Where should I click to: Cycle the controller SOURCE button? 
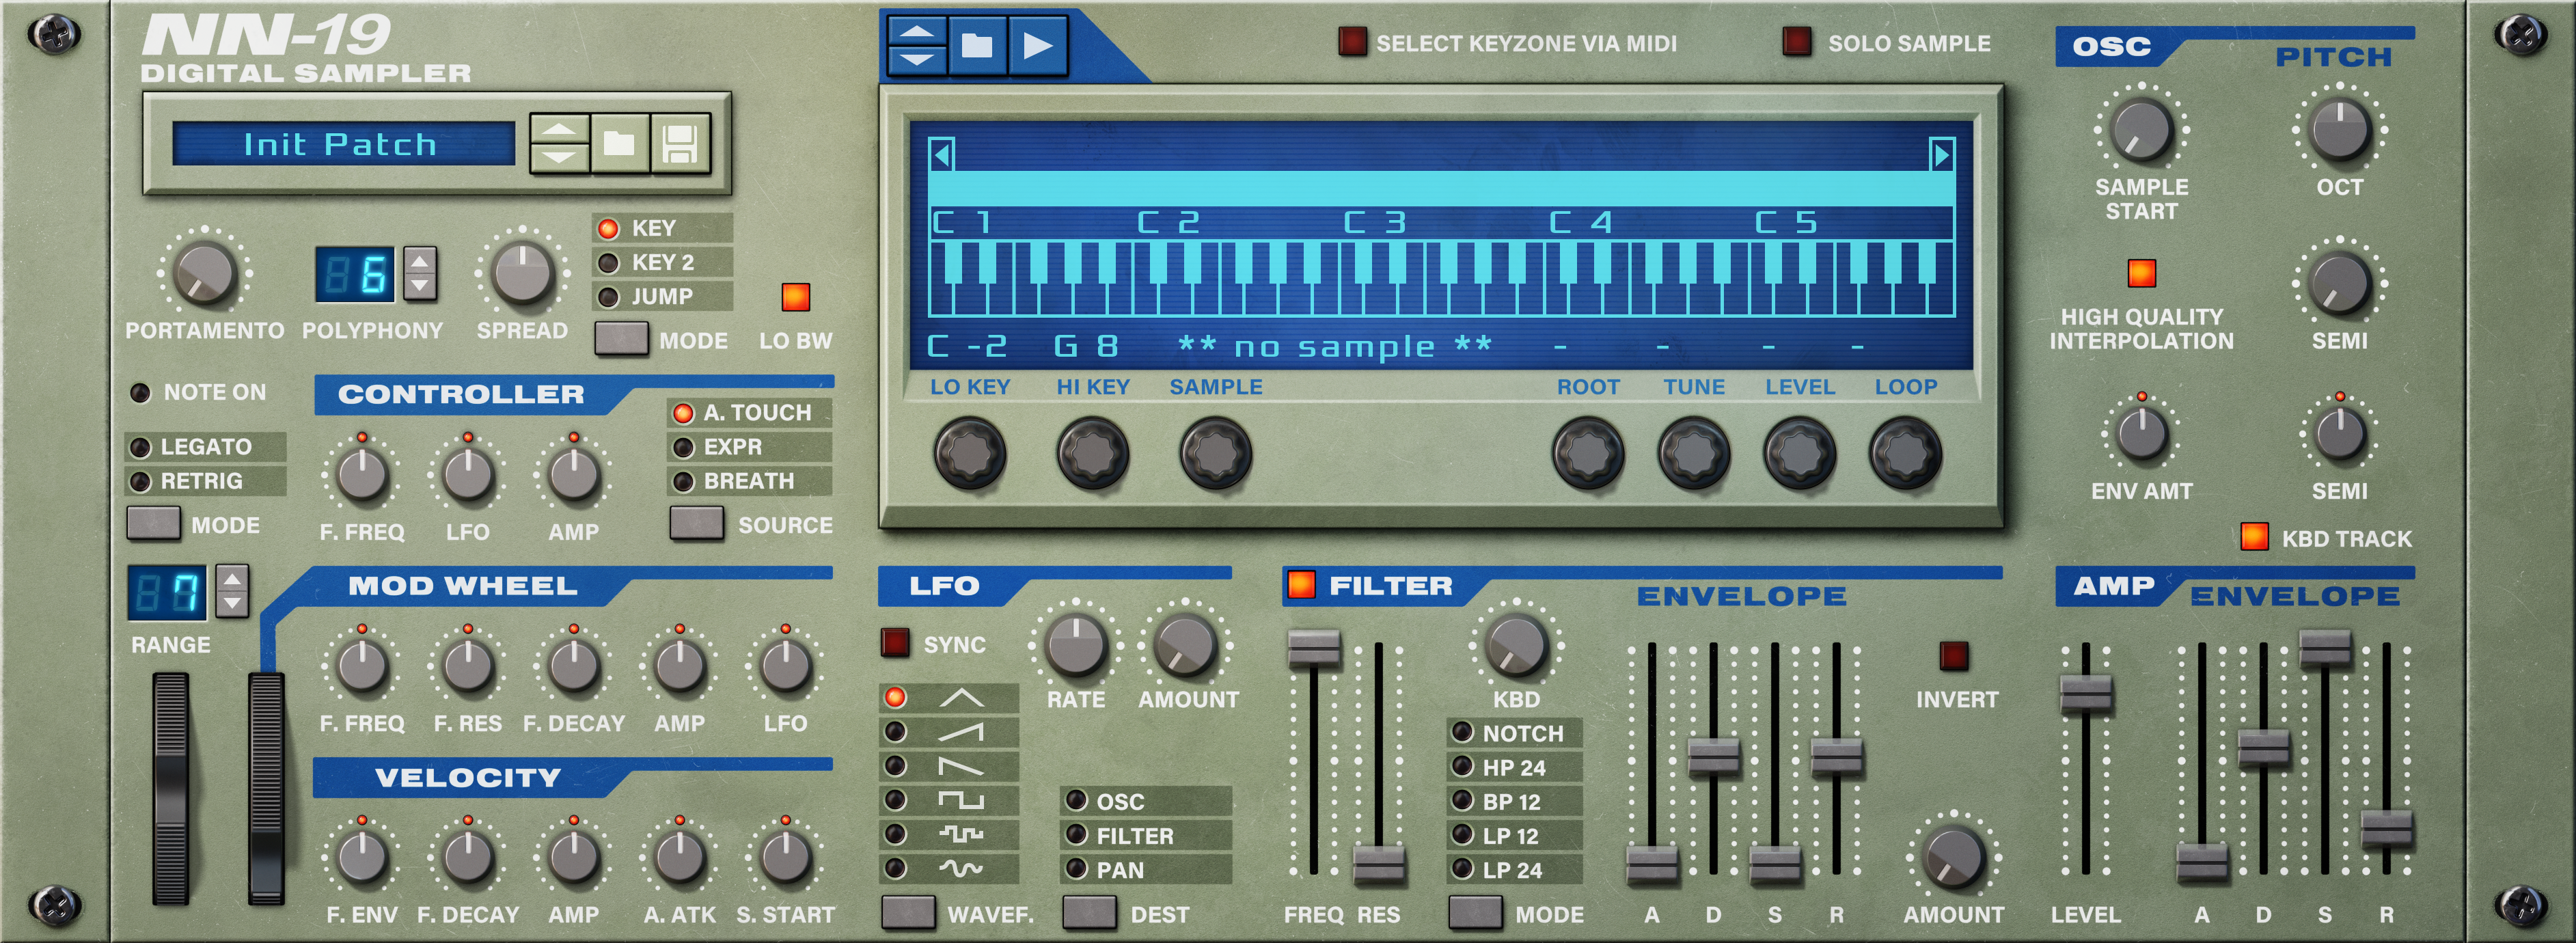696,523
